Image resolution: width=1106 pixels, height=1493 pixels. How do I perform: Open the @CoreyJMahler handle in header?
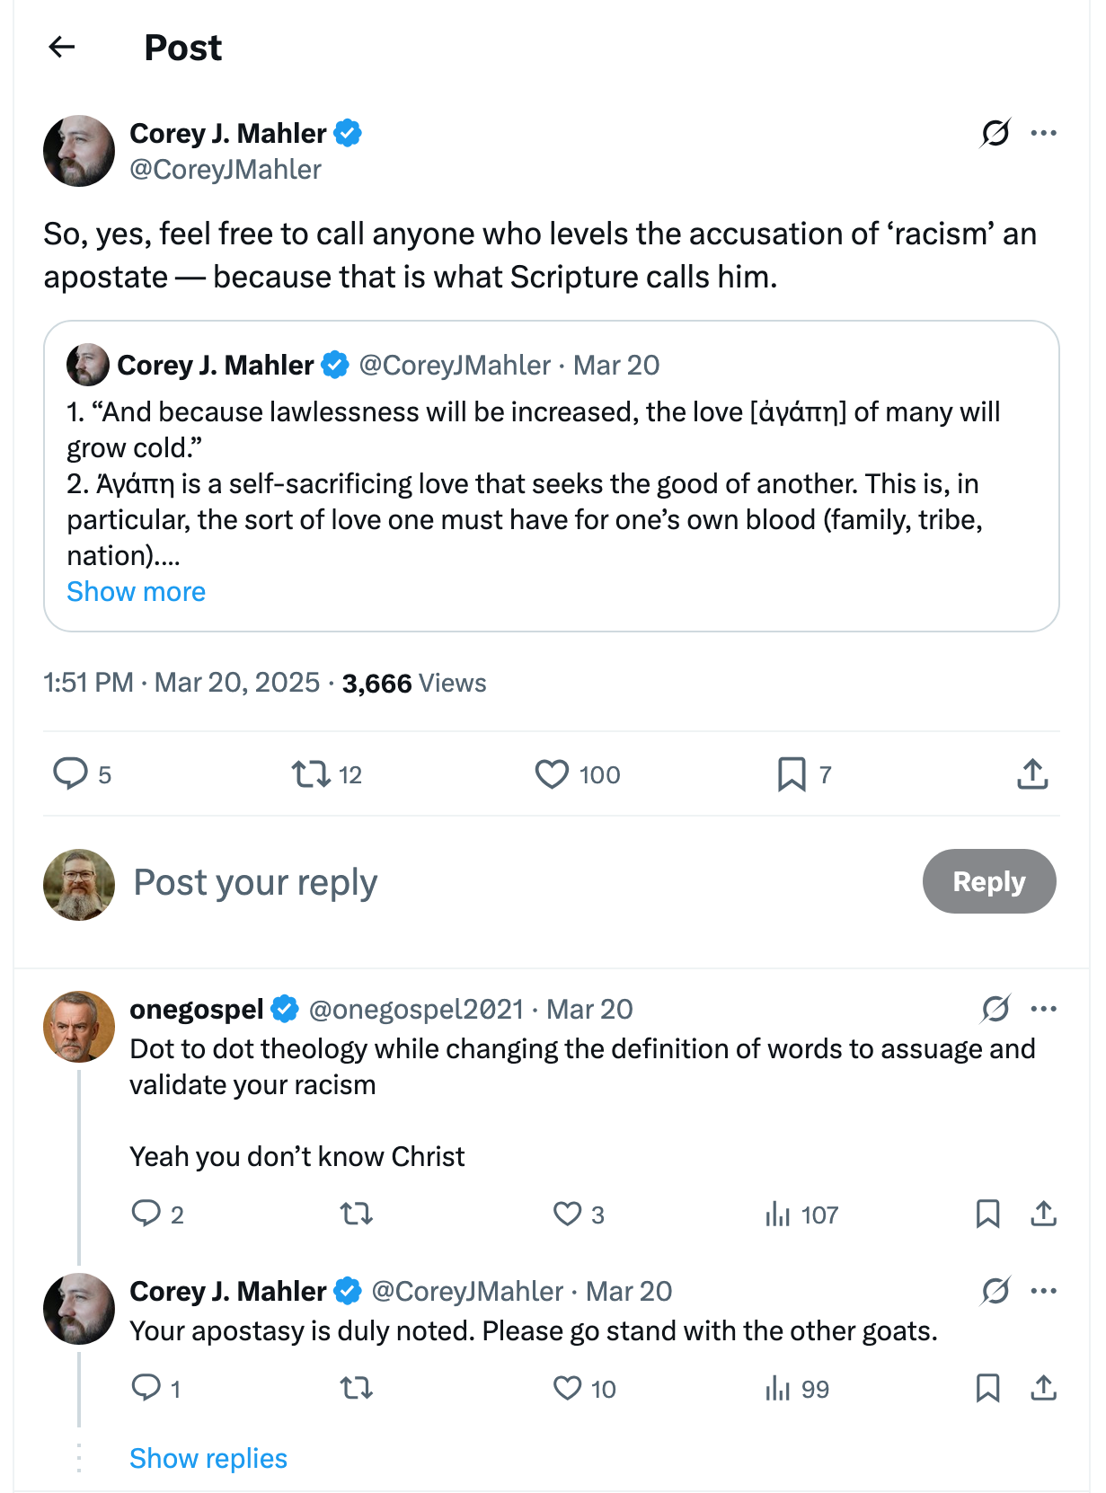[226, 170]
